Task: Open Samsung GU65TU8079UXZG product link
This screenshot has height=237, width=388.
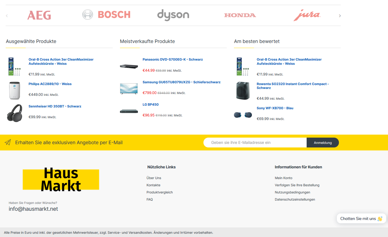Action: tap(182, 82)
